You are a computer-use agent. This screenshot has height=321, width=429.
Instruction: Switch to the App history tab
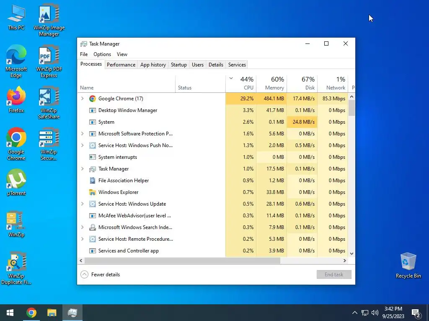click(x=153, y=65)
